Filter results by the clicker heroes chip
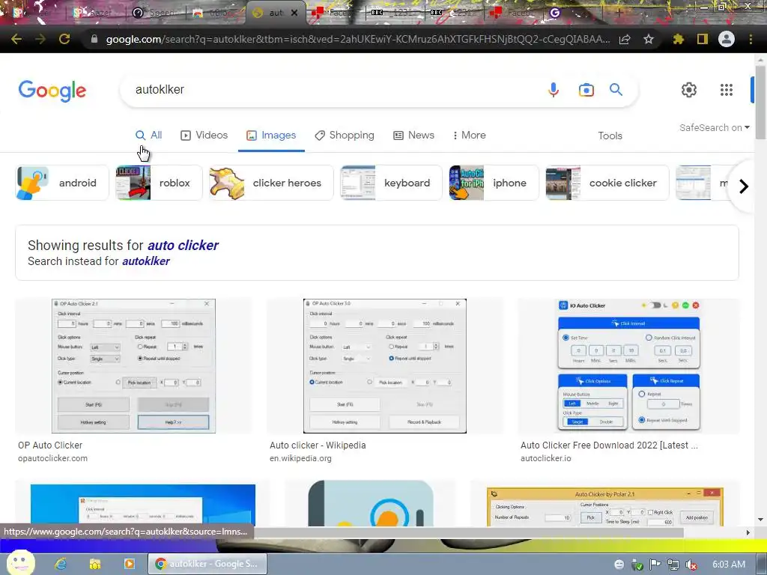 point(271,183)
